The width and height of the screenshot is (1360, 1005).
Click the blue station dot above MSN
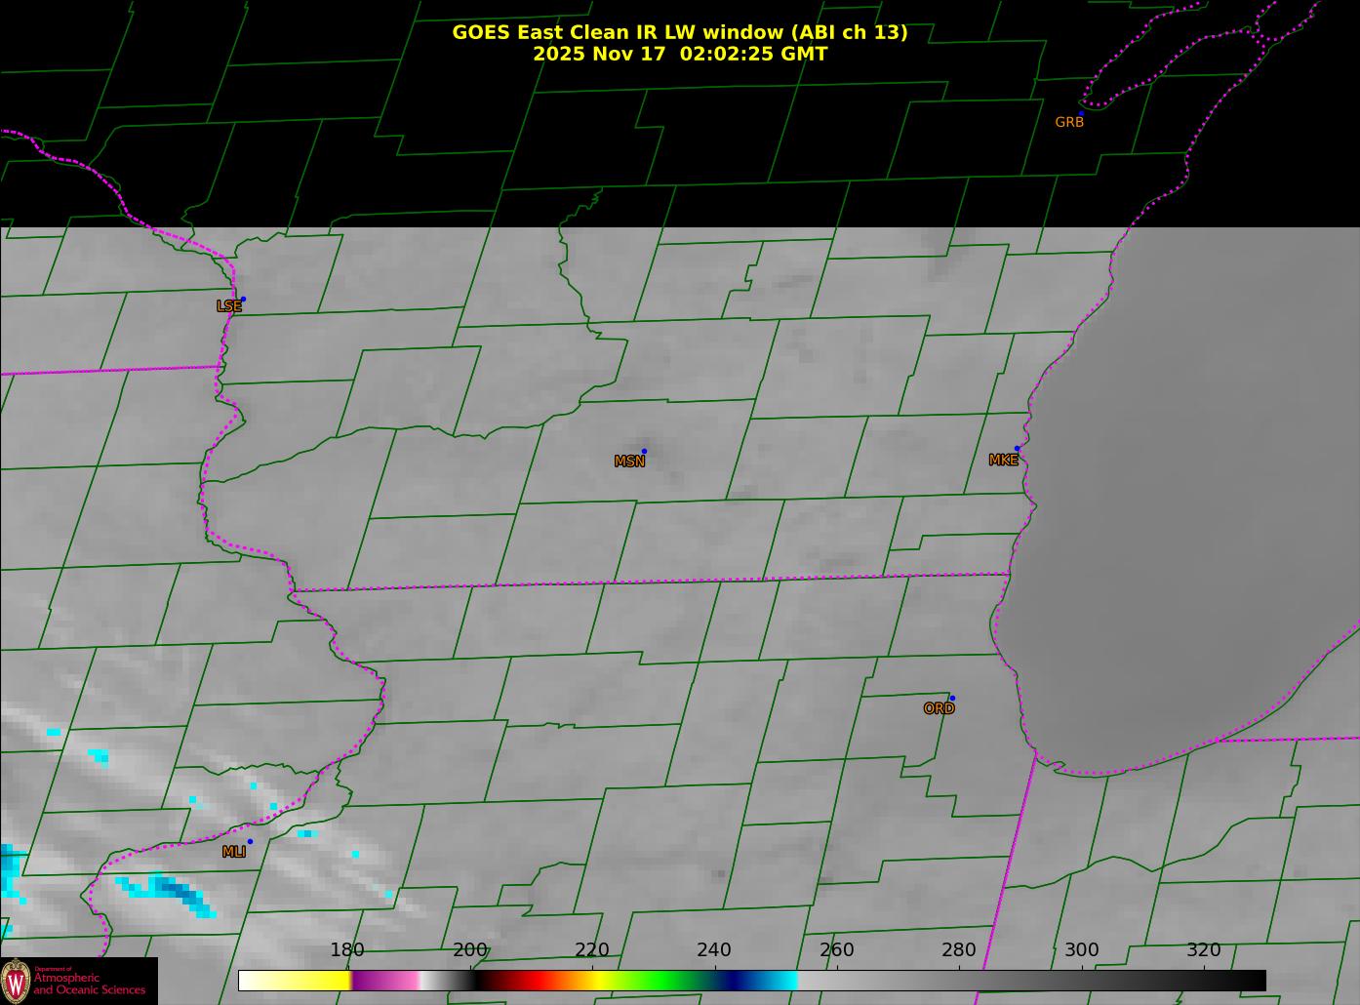644,451
